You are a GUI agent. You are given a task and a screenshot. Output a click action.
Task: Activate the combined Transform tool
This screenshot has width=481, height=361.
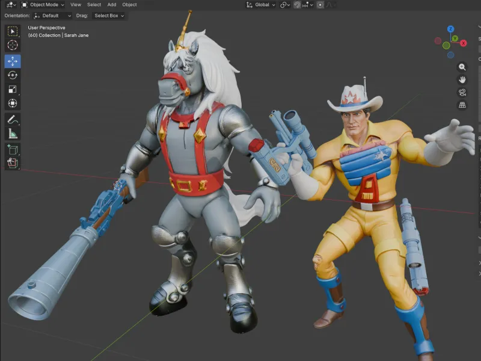coord(13,103)
